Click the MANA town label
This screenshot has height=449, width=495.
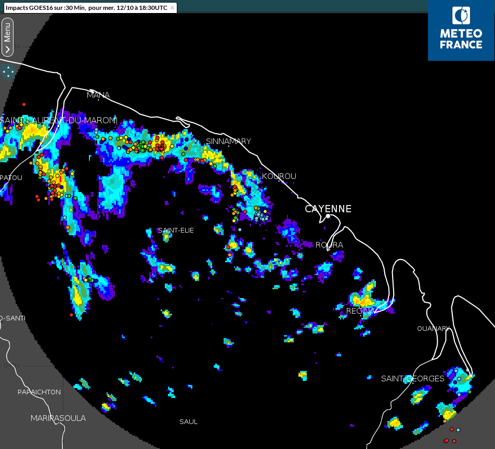point(98,95)
